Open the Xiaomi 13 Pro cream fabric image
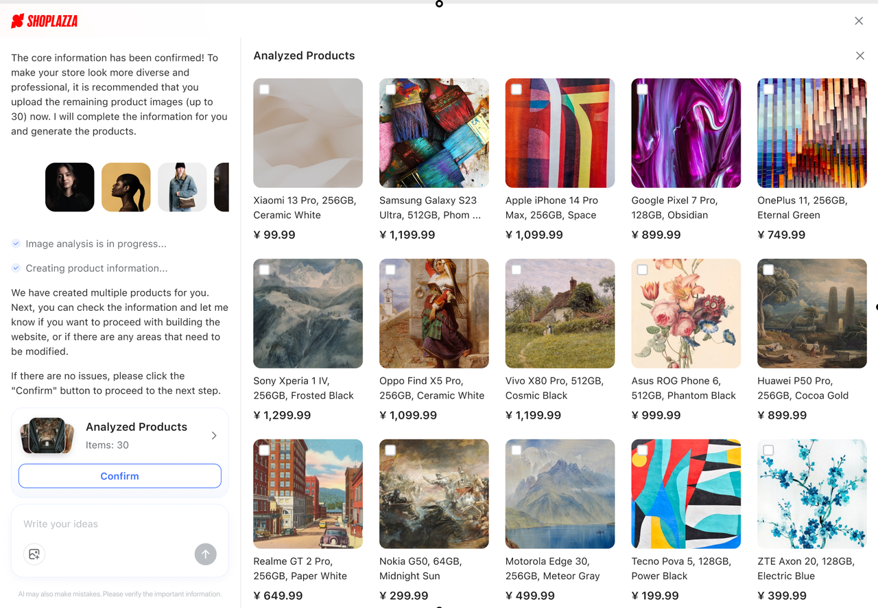 [x=308, y=133]
